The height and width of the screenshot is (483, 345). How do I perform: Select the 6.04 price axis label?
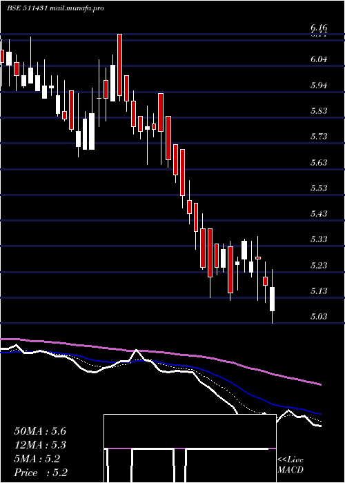click(319, 59)
